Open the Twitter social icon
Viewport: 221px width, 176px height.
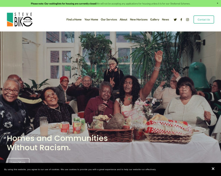click(175, 19)
